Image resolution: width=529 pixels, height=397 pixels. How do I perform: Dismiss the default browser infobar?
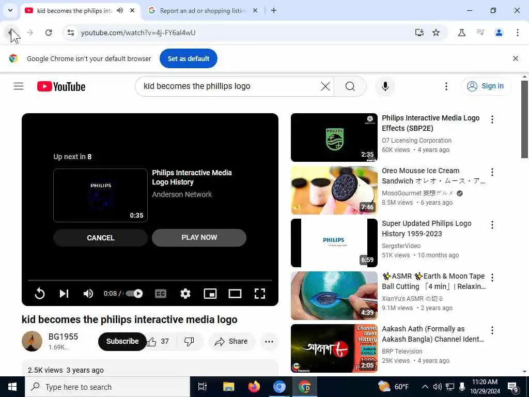515,58
